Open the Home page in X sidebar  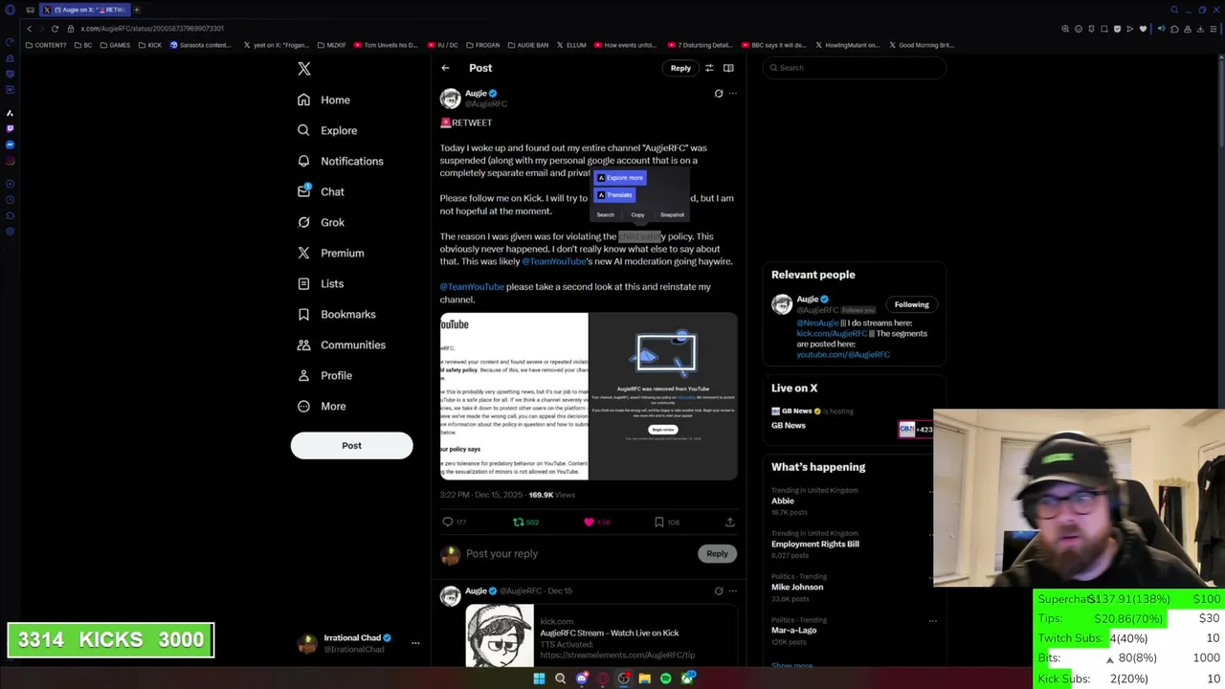pos(323,100)
